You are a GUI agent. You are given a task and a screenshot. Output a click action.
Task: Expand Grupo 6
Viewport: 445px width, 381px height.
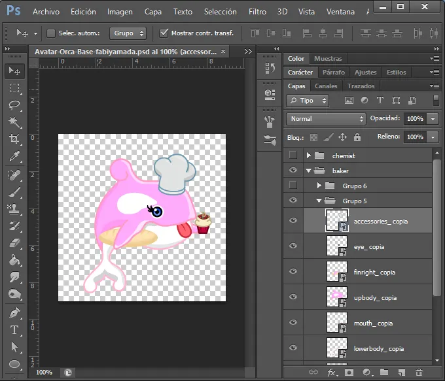[x=319, y=186]
